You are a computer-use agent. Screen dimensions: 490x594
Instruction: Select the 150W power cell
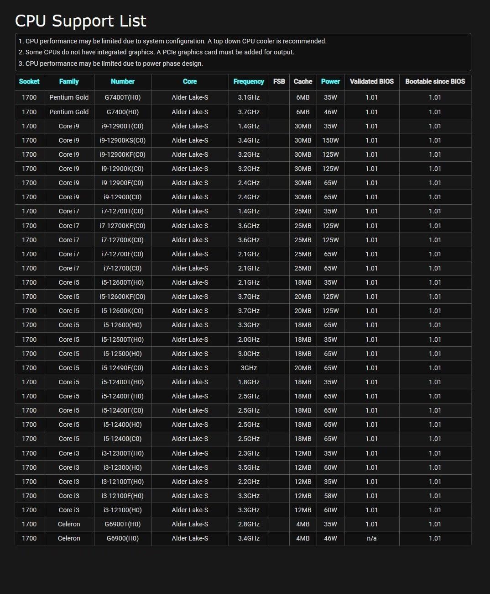pos(330,140)
